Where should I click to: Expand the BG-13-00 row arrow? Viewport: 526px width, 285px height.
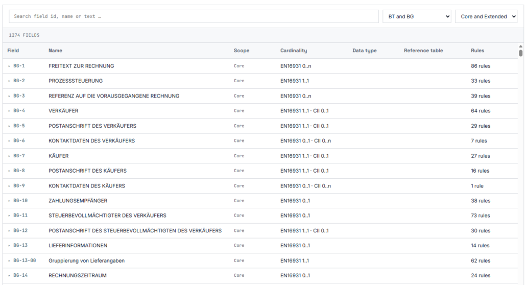[9, 260]
